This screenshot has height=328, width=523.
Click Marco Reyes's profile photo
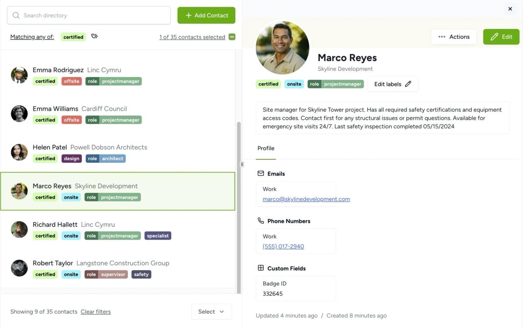click(x=282, y=47)
